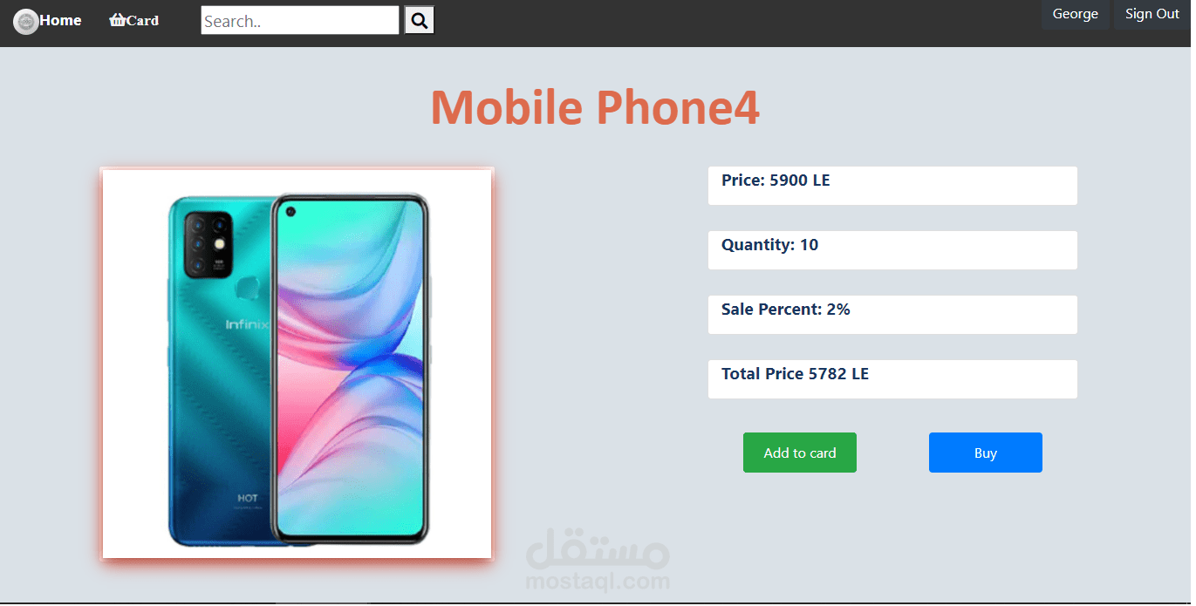Click the Infinix phone product image
The image size is (1196, 606).
coord(297,364)
